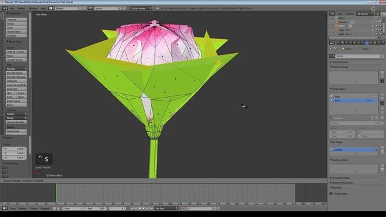Click the Remove Doubles button

16,122
